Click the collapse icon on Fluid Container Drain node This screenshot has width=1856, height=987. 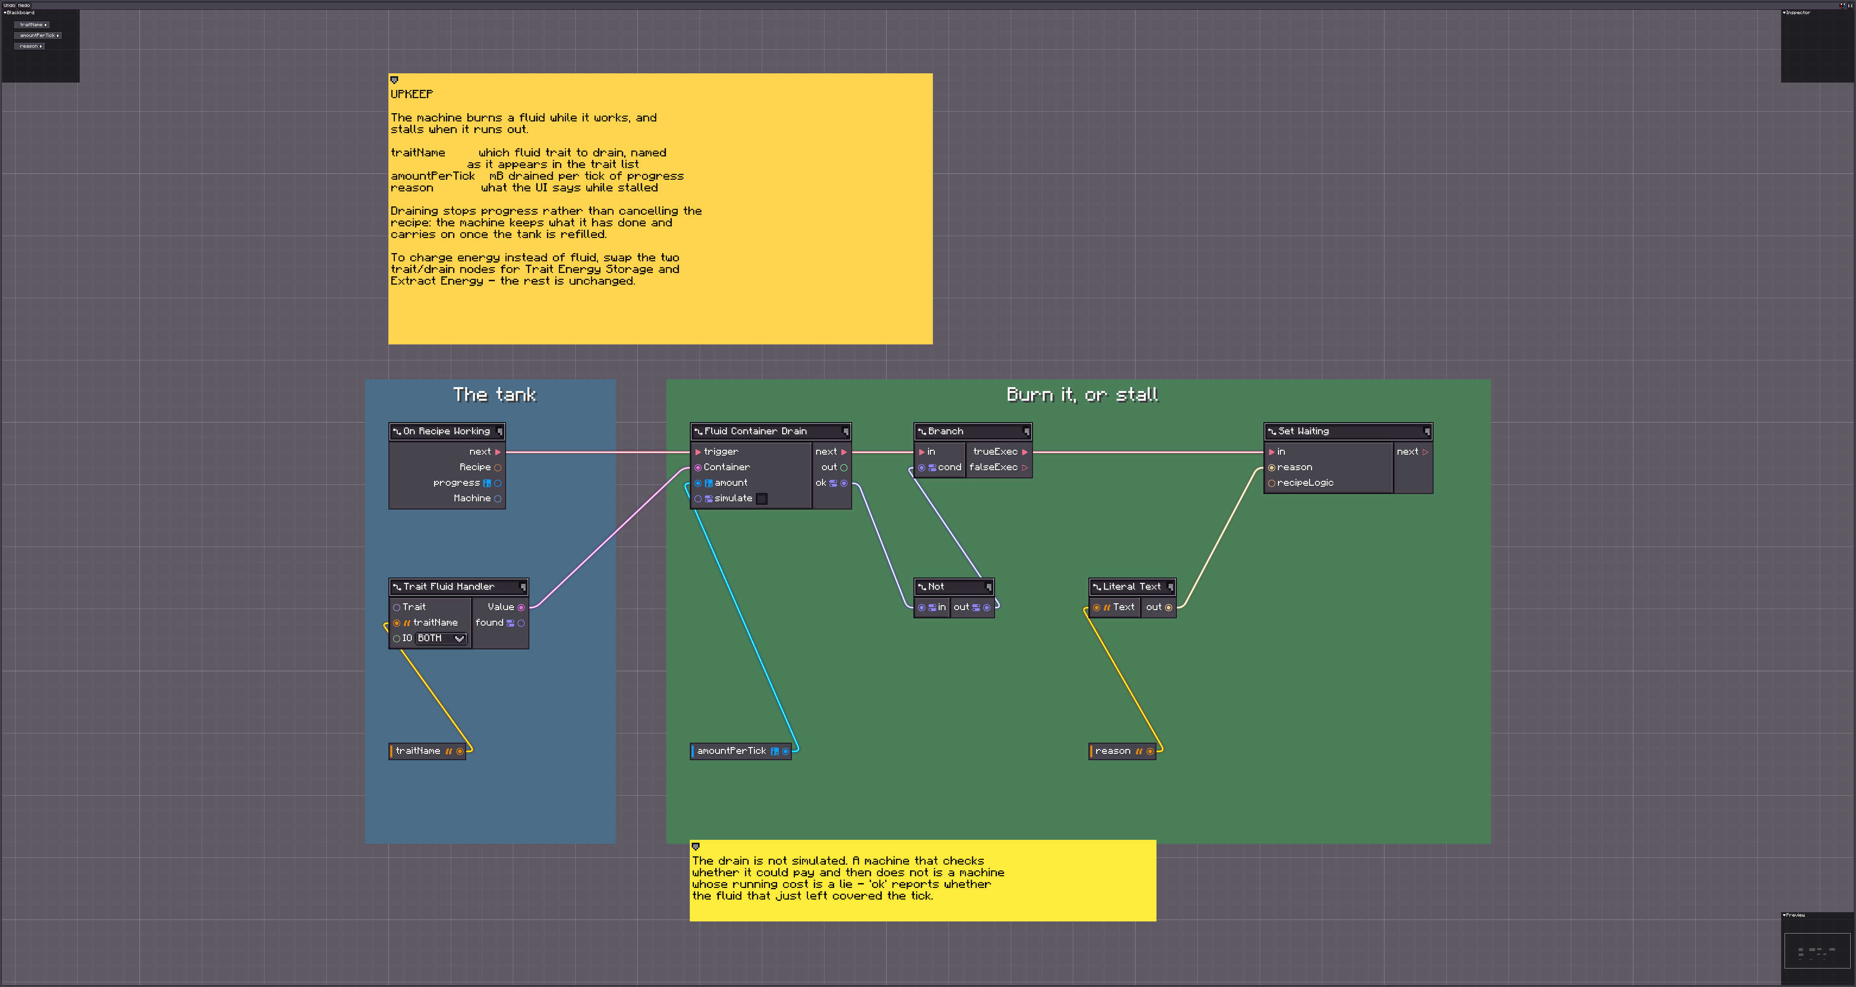click(x=846, y=432)
